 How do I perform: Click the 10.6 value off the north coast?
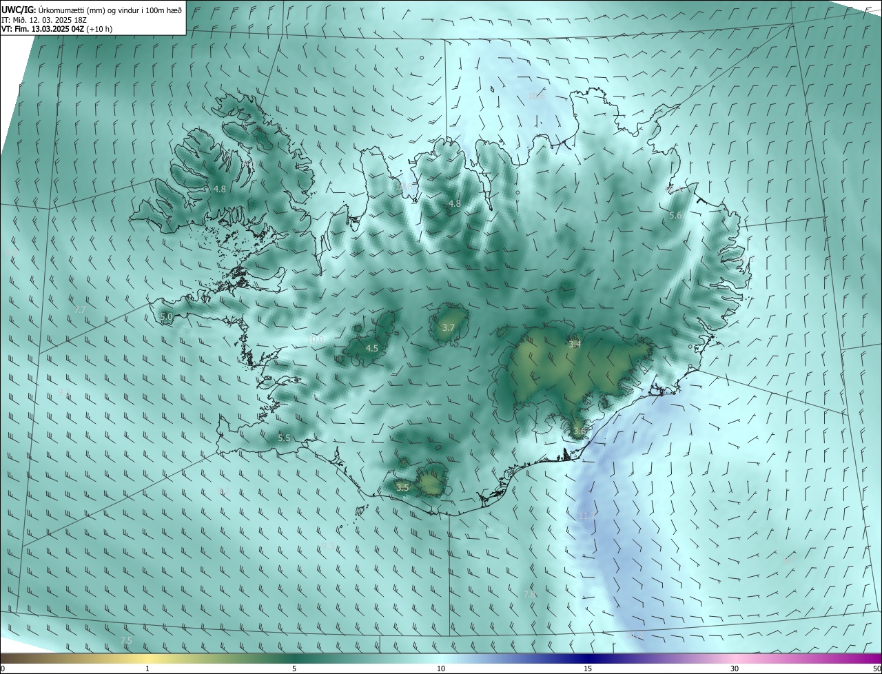click(536, 96)
